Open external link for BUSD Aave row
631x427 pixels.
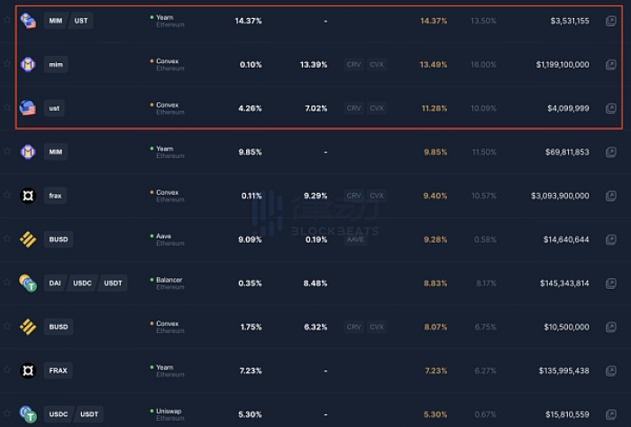[610, 240]
